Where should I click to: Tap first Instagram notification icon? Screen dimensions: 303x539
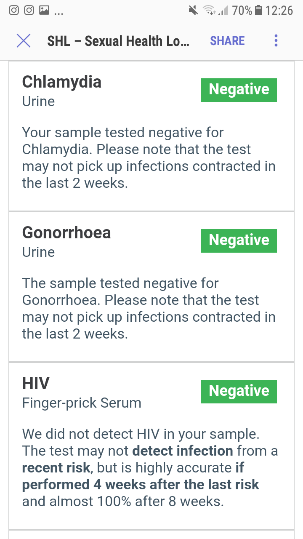pos(14,10)
